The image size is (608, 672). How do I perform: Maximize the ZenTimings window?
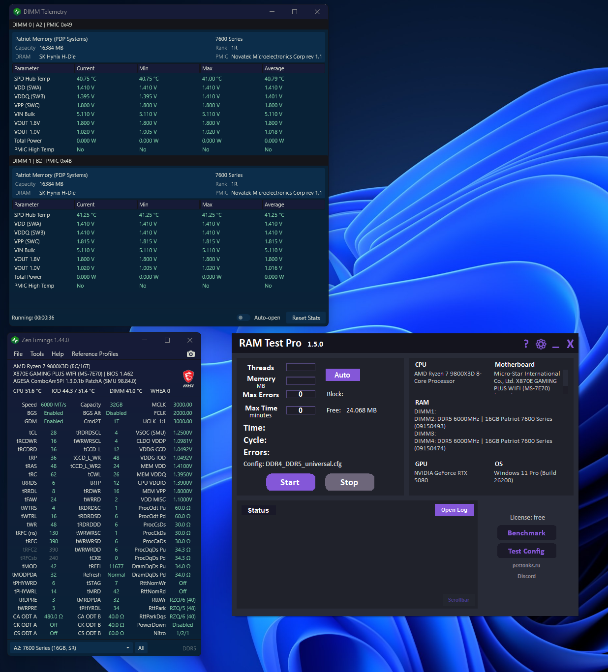click(167, 340)
